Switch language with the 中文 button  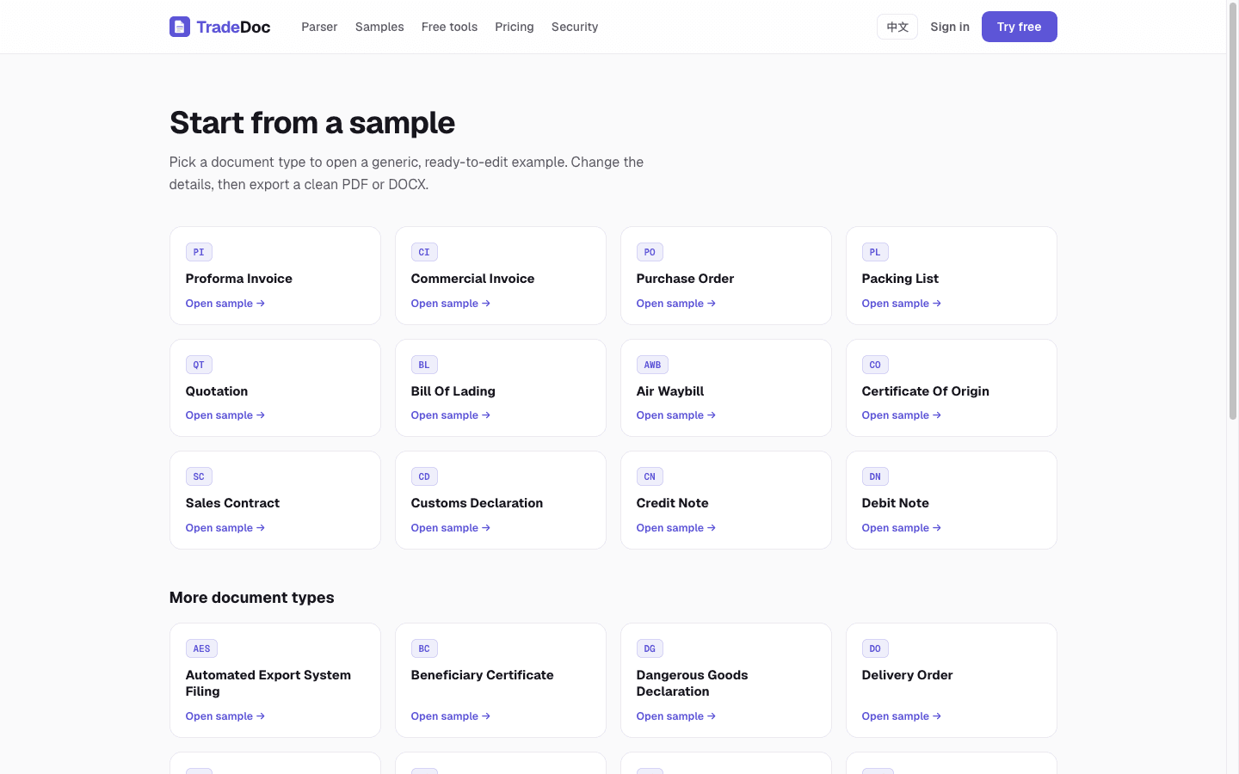point(897,27)
